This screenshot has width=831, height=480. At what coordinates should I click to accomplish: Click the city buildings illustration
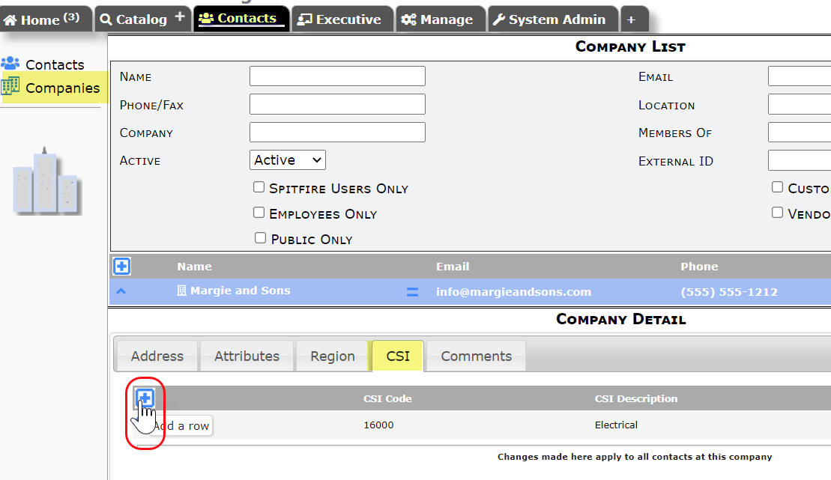click(x=46, y=180)
